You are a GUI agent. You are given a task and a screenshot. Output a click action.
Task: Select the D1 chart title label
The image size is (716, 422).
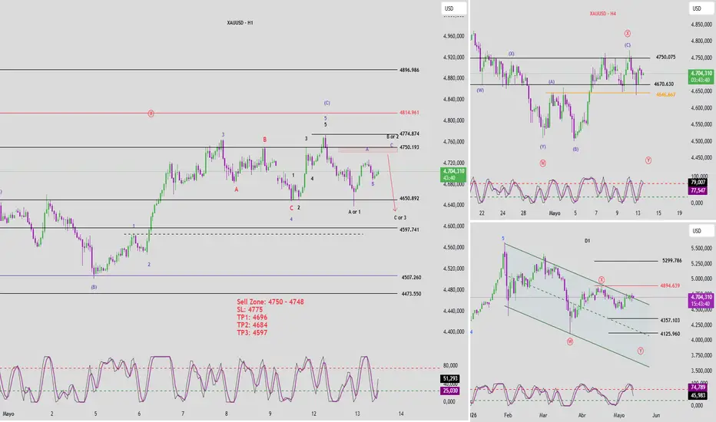pos(587,241)
